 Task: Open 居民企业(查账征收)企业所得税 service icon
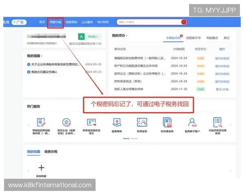tap(66, 122)
